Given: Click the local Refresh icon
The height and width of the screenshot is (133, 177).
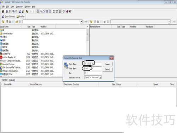Looking at the screenshot, I should [13, 22].
